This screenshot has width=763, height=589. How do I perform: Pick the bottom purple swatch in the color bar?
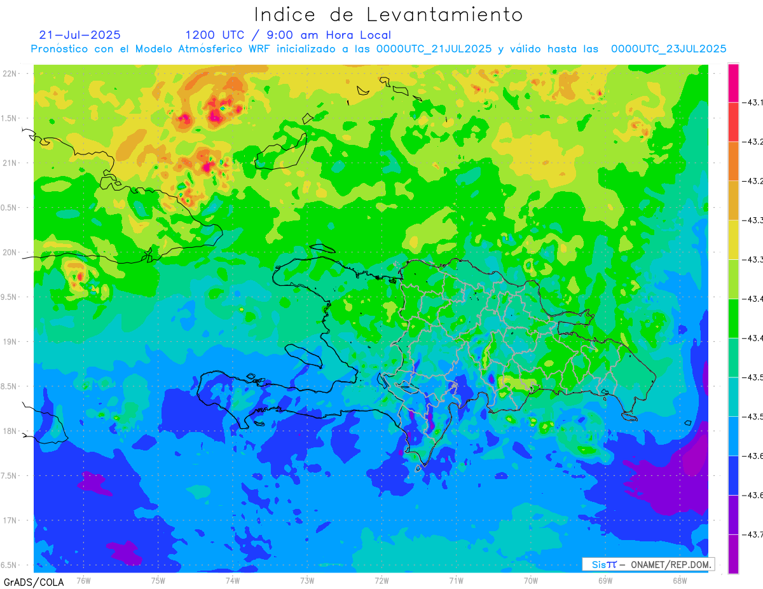click(x=733, y=554)
